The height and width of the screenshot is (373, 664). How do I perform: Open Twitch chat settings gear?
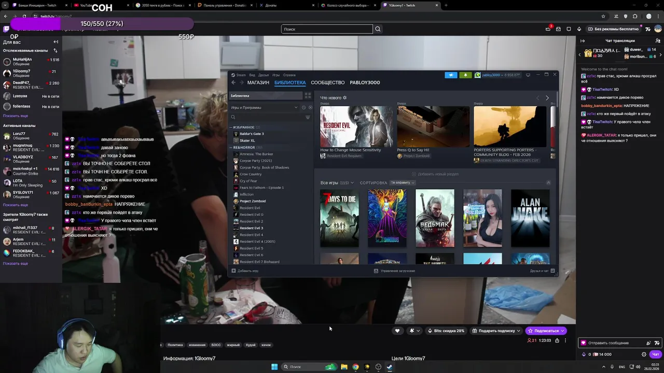tap(644, 354)
